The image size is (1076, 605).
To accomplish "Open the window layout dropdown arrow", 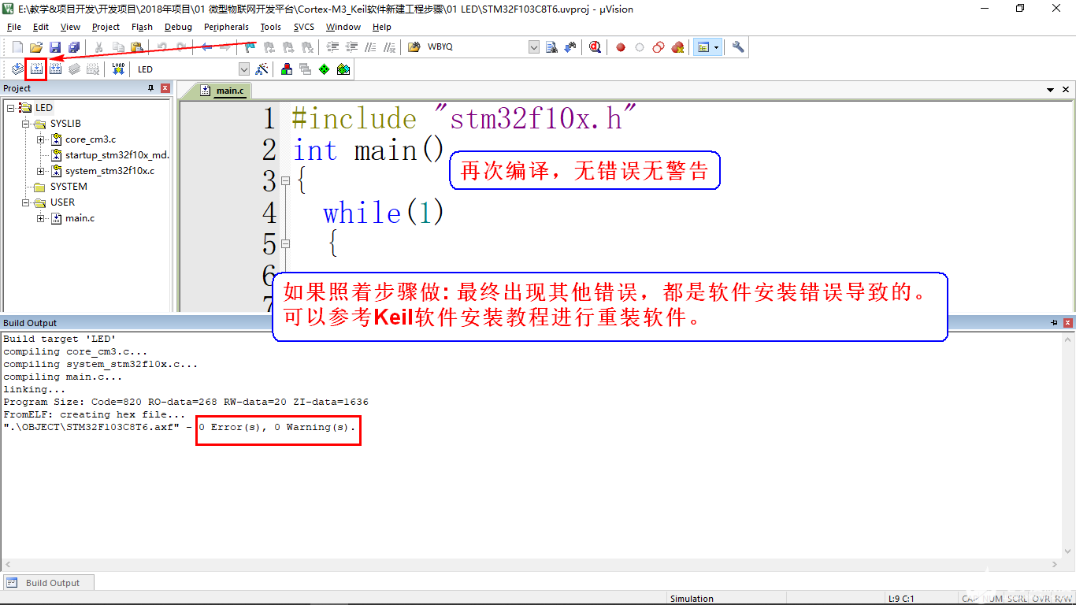I will (717, 47).
